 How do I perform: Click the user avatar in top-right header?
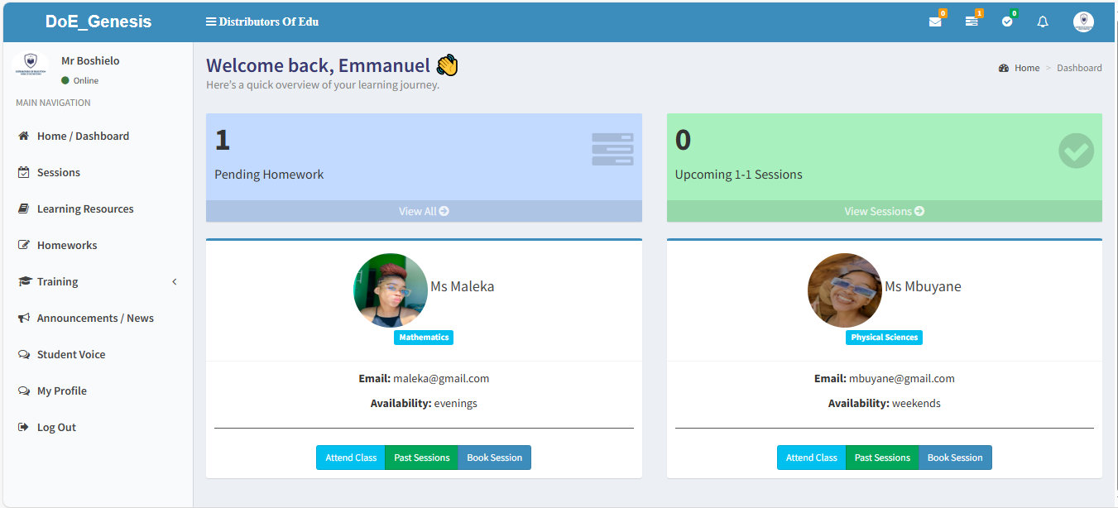[1083, 22]
